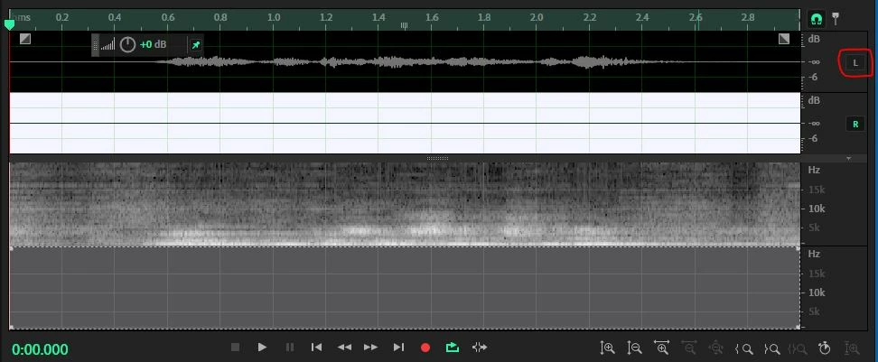
Task: Pin the HUD with the pin icon
Action: pyautogui.click(x=195, y=45)
